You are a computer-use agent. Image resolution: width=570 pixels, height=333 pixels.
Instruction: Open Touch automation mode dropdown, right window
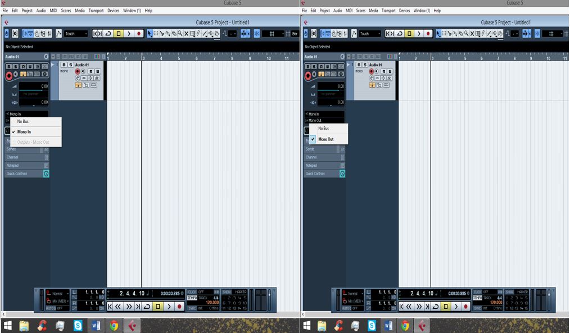coord(370,33)
